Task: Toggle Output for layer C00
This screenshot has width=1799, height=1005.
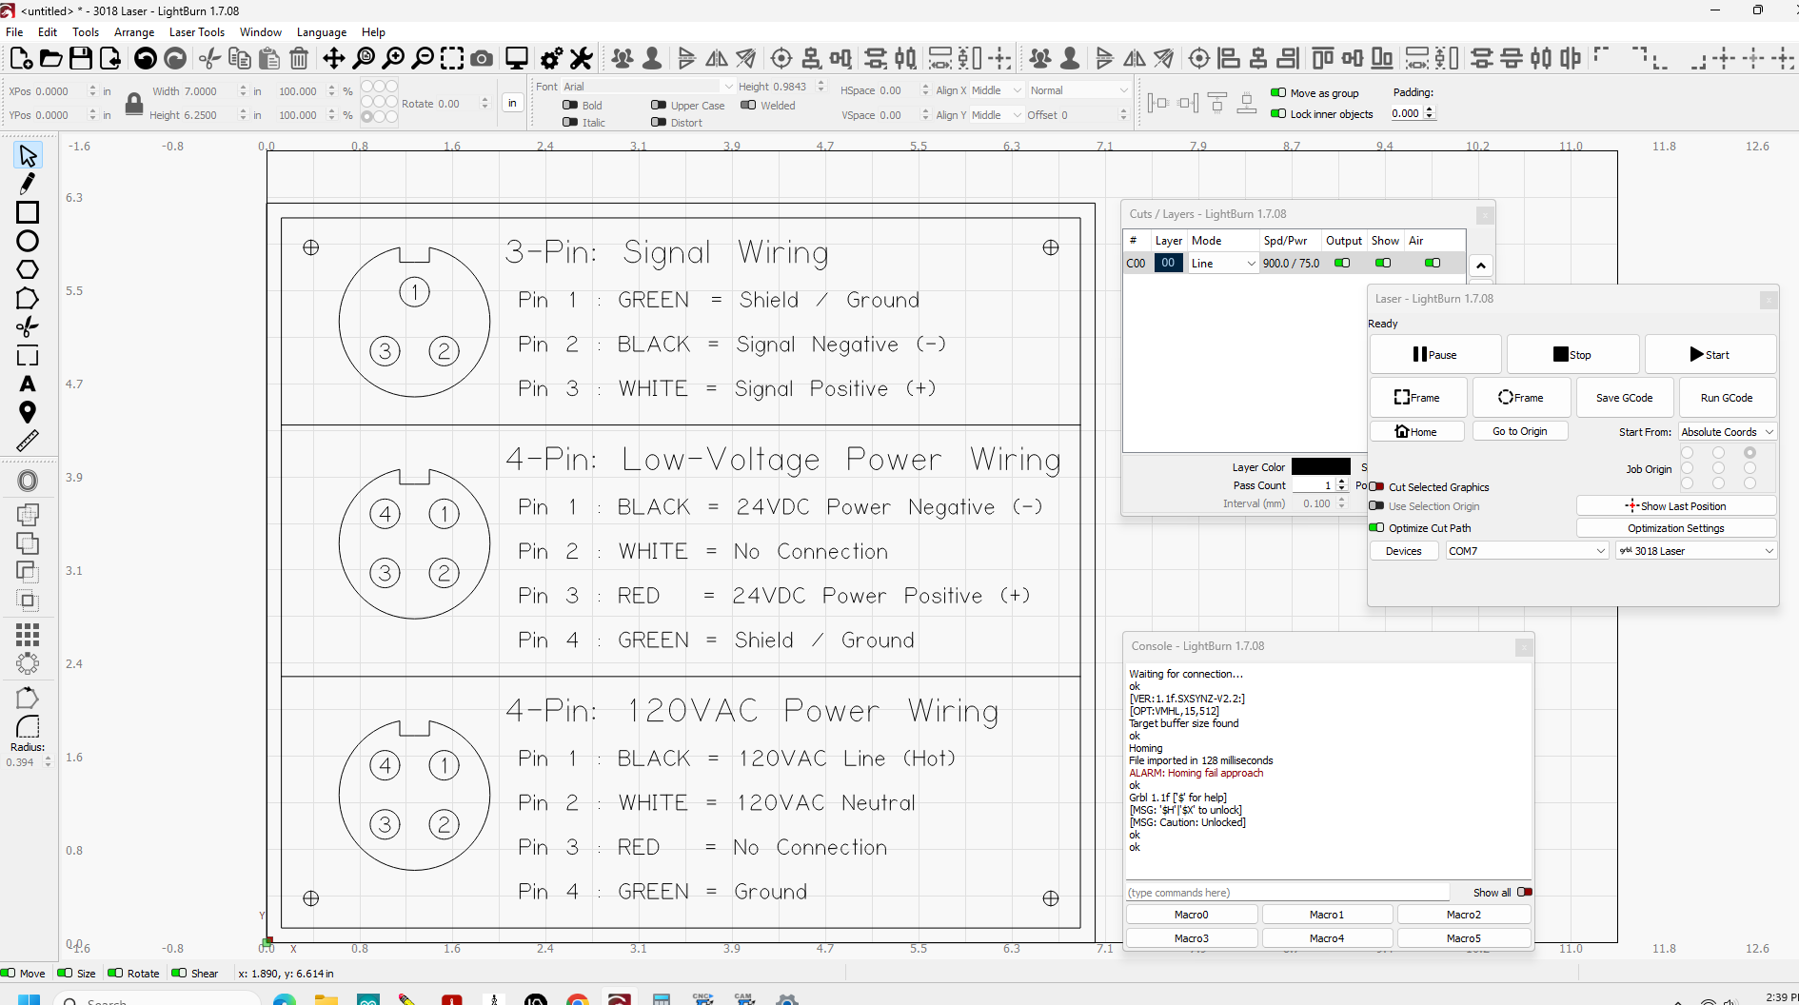Action: (1342, 264)
